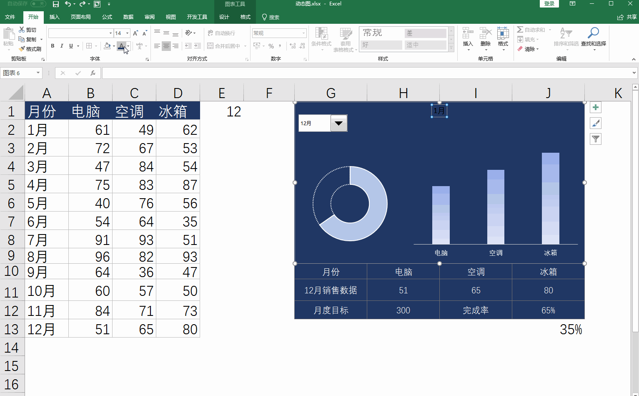This screenshot has width=639, height=396.
Task: Apply the 适中 (Neutral) cell style
Action: point(425,45)
